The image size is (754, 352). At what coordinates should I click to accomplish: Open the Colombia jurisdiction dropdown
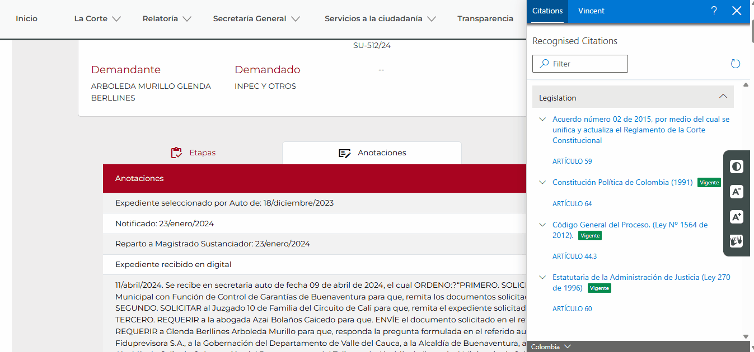(x=551, y=346)
